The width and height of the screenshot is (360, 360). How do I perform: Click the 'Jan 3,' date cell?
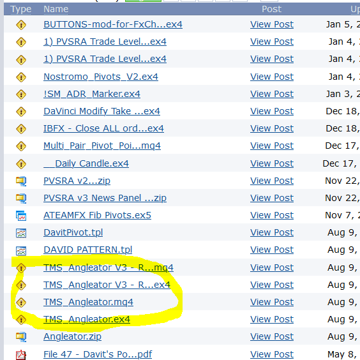click(343, 94)
